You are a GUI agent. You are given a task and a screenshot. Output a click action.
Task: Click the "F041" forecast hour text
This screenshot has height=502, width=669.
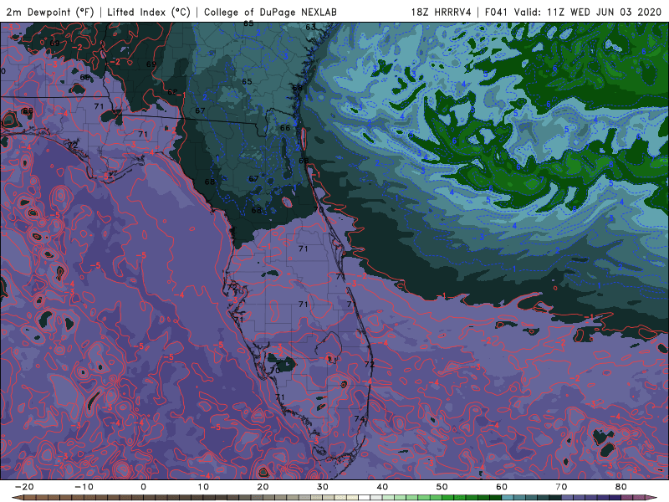[x=497, y=12]
